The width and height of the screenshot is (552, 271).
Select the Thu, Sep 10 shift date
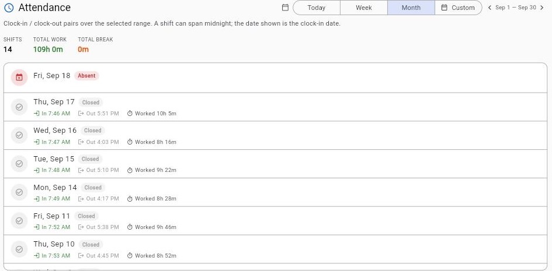click(54, 244)
